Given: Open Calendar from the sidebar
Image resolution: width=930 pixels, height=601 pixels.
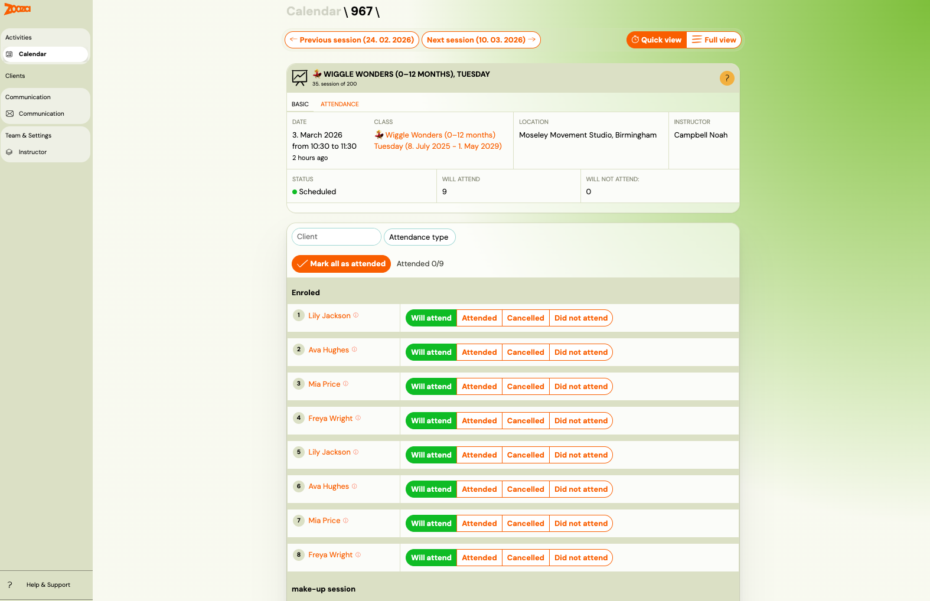Looking at the screenshot, I should point(45,54).
